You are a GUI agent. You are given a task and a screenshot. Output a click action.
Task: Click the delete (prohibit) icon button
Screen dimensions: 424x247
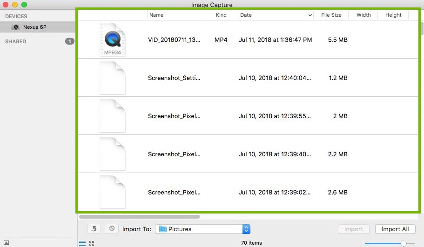click(112, 229)
